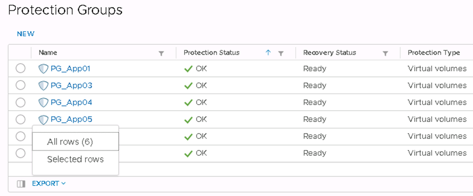The image size is (473, 196).
Task: Open the Protection Status column filter
Action: click(281, 53)
